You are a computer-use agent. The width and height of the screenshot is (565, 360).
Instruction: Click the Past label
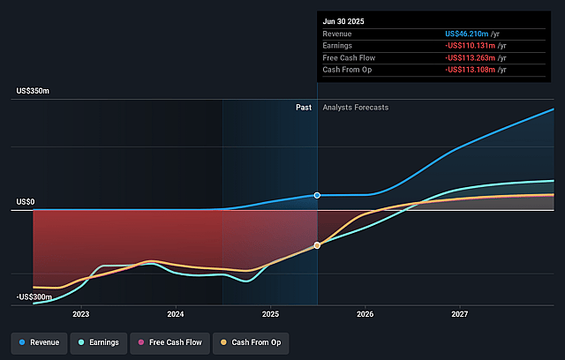[304, 108]
